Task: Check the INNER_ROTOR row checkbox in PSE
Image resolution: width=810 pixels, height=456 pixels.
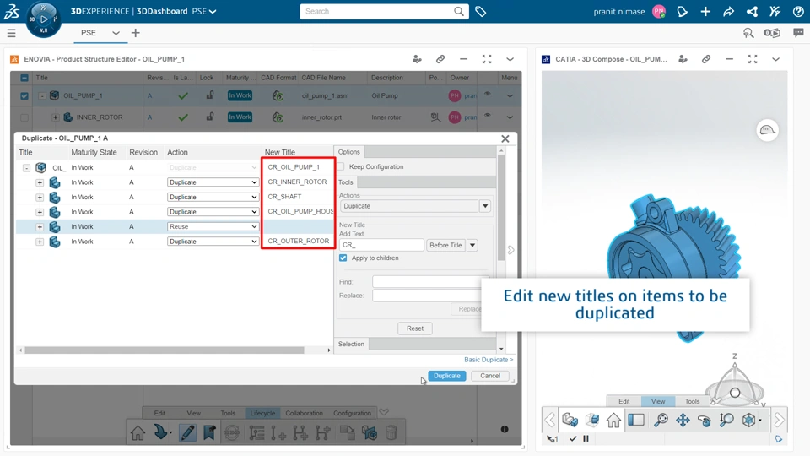Action: pos(24,117)
